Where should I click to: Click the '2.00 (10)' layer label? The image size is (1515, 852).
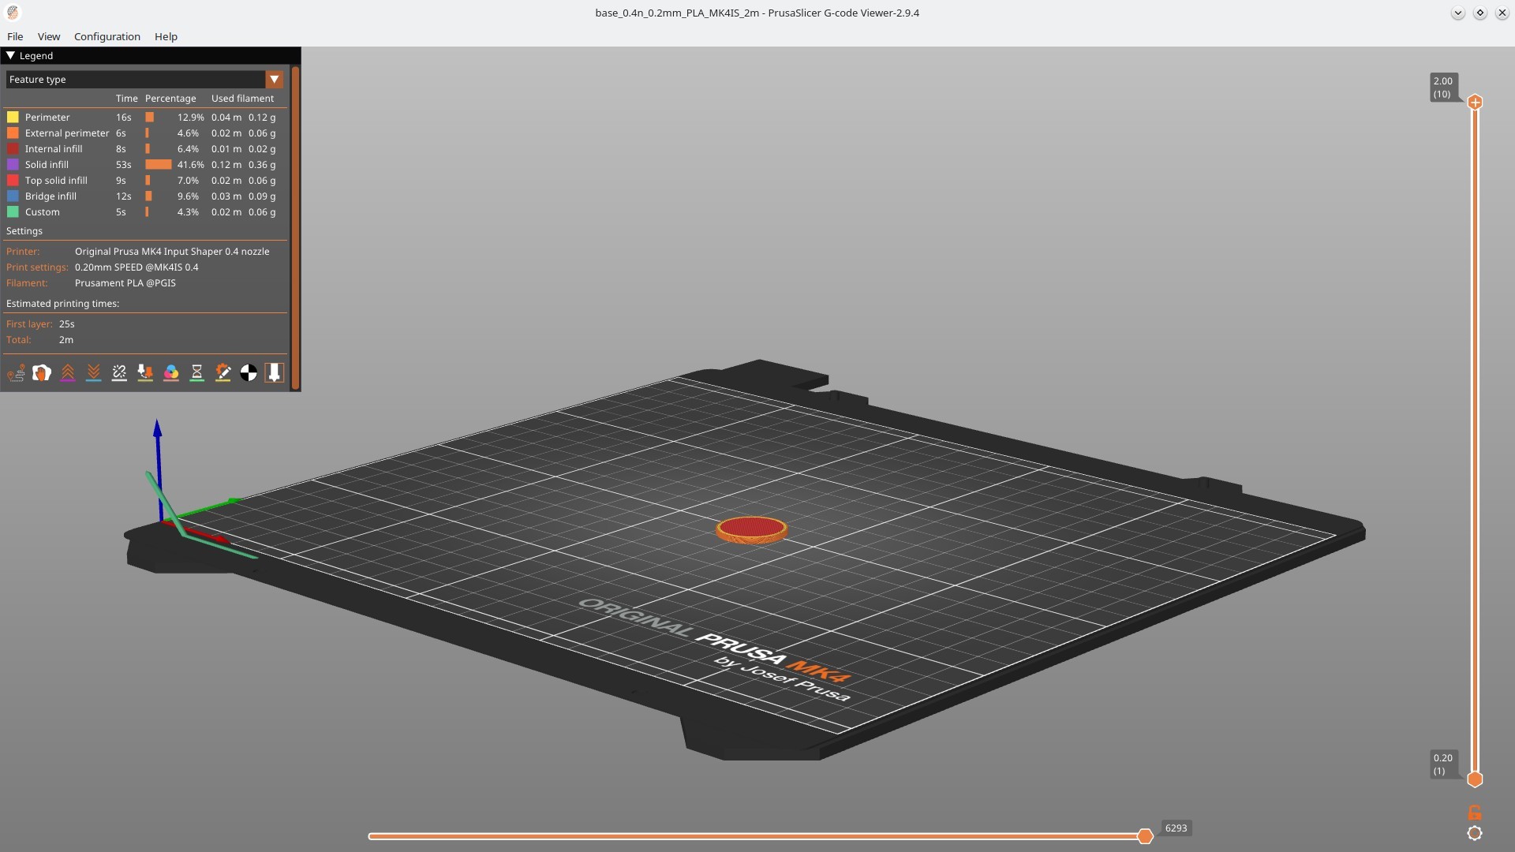(x=1444, y=87)
